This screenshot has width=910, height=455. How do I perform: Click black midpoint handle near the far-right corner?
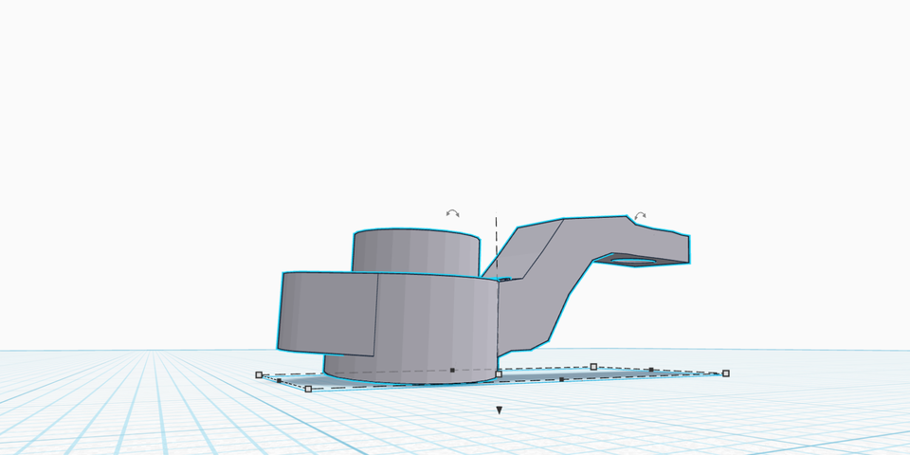point(651,370)
